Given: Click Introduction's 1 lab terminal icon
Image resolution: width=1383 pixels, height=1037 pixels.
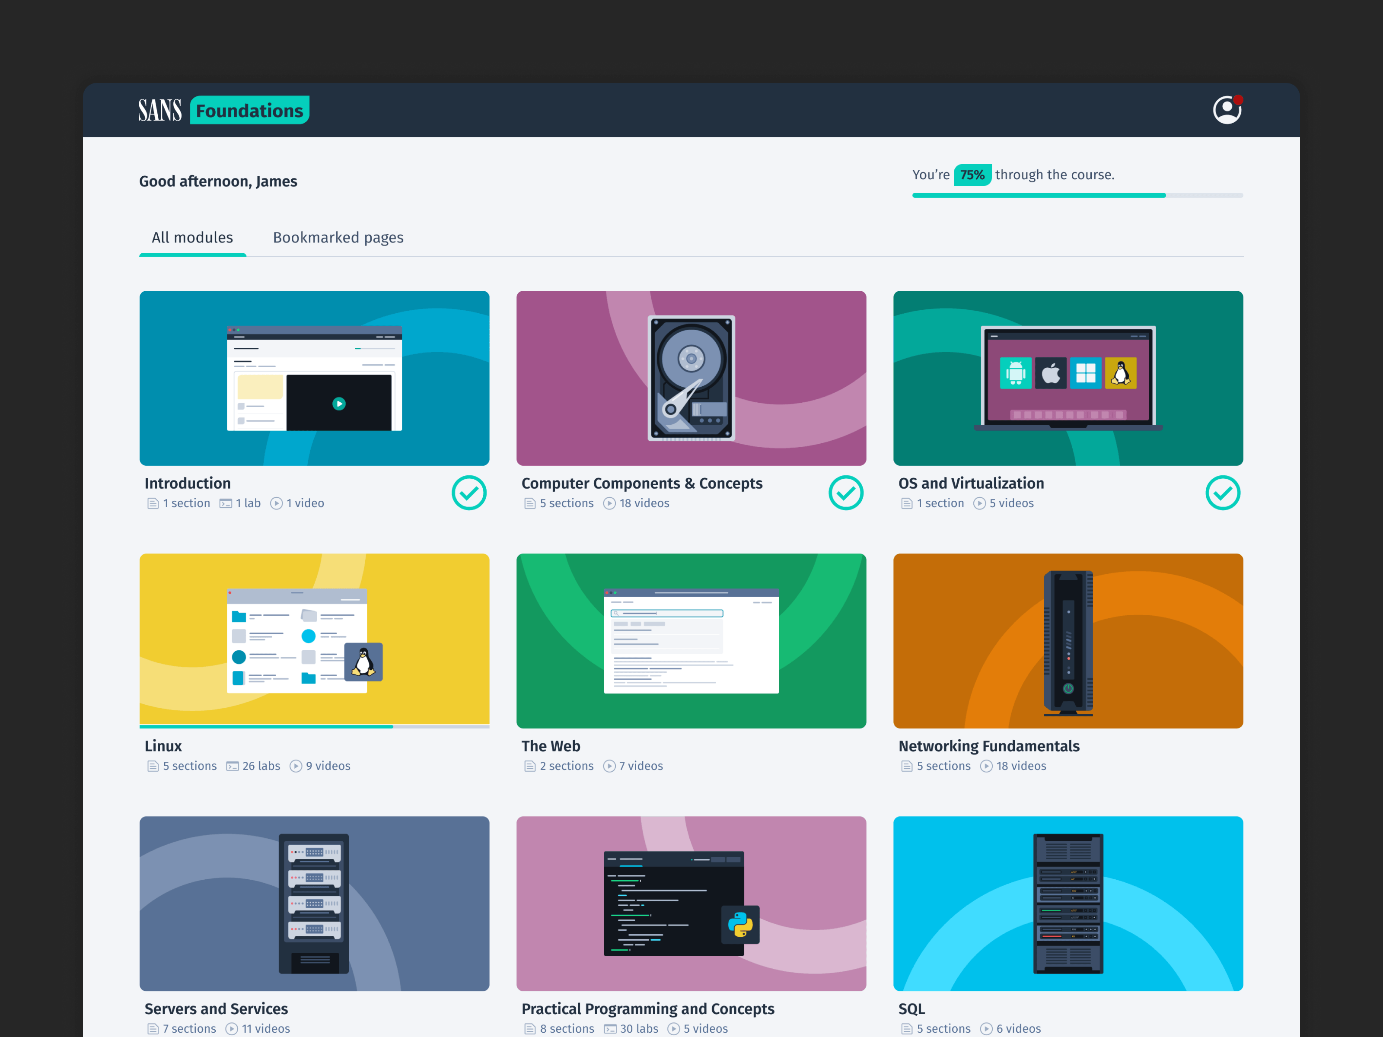Looking at the screenshot, I should coord(226,503).
